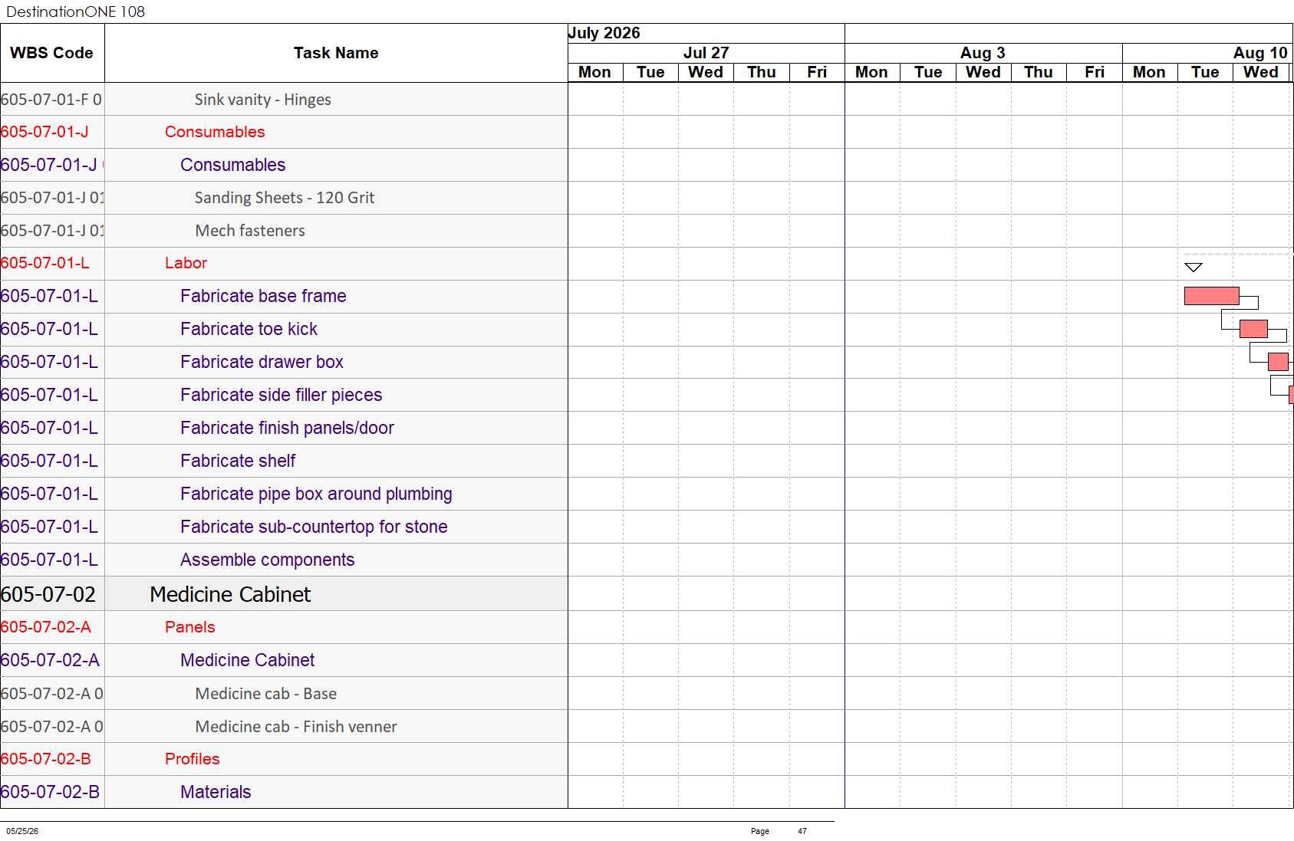Click the Assemble components task
Screen dimensions: 1294x841
(x=267, y=560)
